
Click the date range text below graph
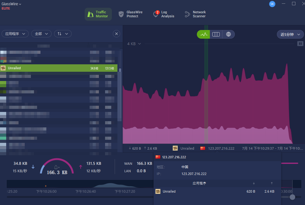pyautogui.click(x=272, y=148)
